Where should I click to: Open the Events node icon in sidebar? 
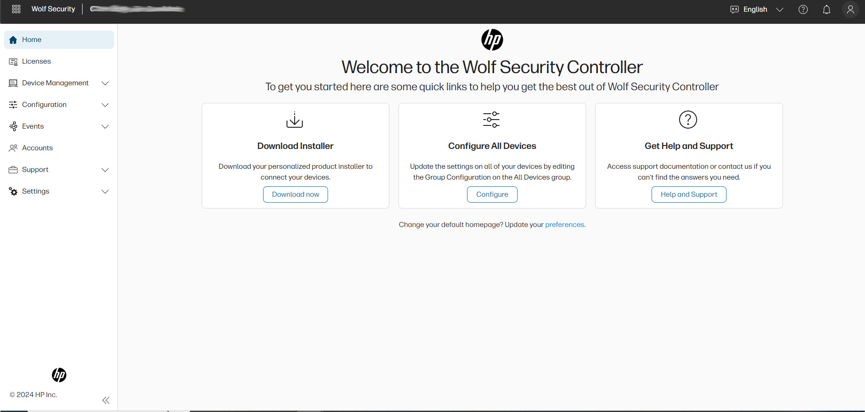[x=13, y=126]
